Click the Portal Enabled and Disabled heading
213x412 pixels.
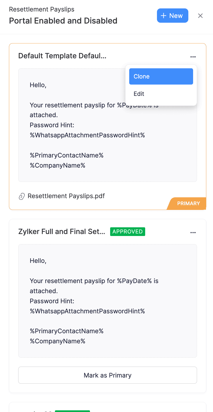click(63, 21)
